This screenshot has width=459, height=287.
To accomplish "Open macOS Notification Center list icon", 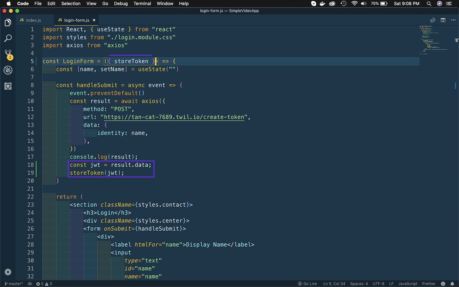I will 449,4.
